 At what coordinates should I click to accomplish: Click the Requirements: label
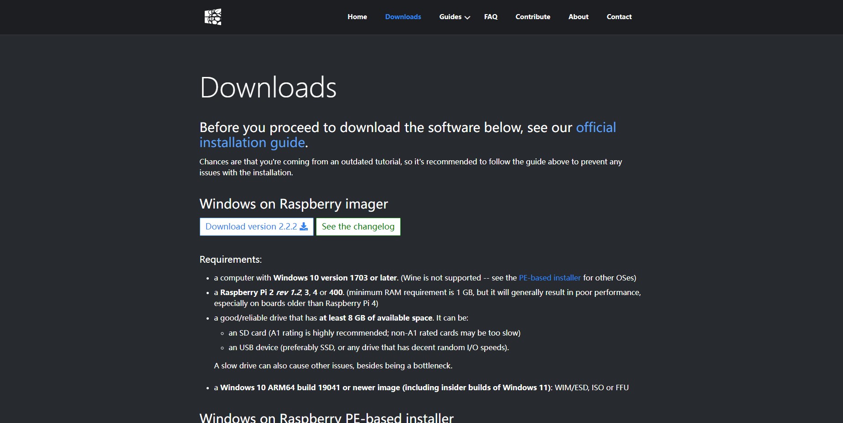[x=231, y=260]
